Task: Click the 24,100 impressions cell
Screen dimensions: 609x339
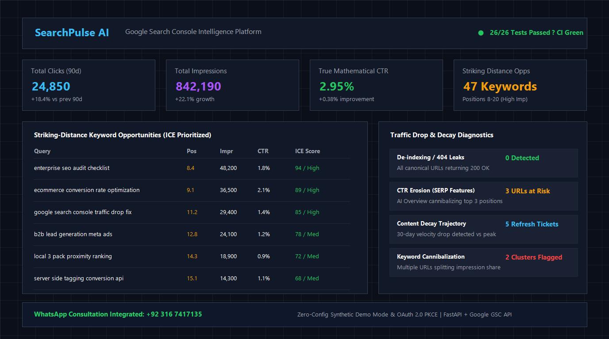Action: (x=228, y=234)
